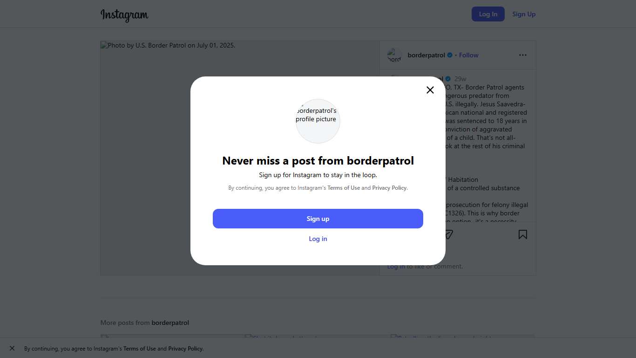Open the post's more options menu
Viewport: 636px width, 358px height.
point(523,55)
